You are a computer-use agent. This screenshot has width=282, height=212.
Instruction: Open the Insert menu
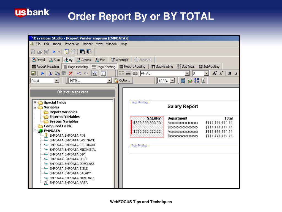[57, 44]
